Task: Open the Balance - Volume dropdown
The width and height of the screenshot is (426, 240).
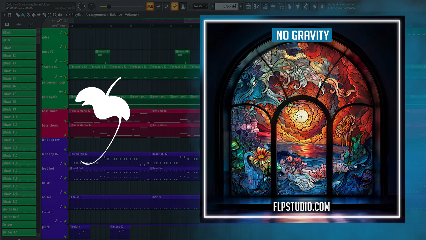Action: point(123,15)
